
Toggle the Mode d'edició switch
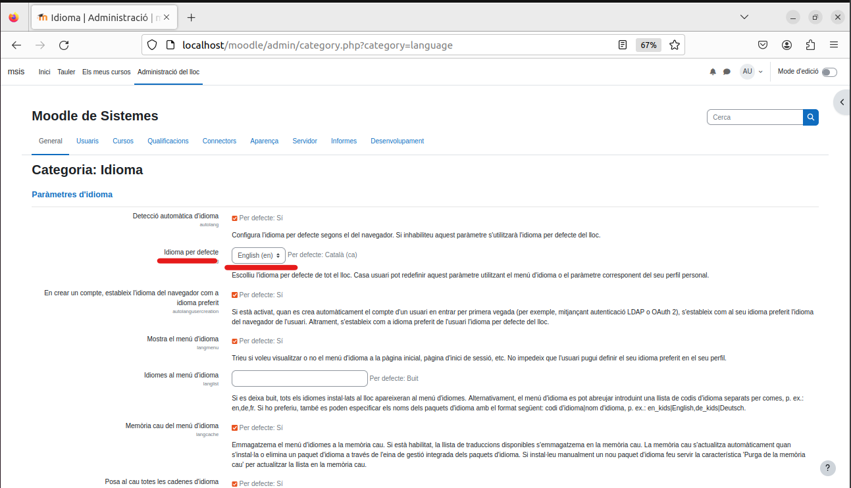829,72
